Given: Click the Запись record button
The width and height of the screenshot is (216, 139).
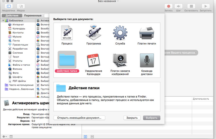Looking at the screenshot, I should click(x=169, y=6).
